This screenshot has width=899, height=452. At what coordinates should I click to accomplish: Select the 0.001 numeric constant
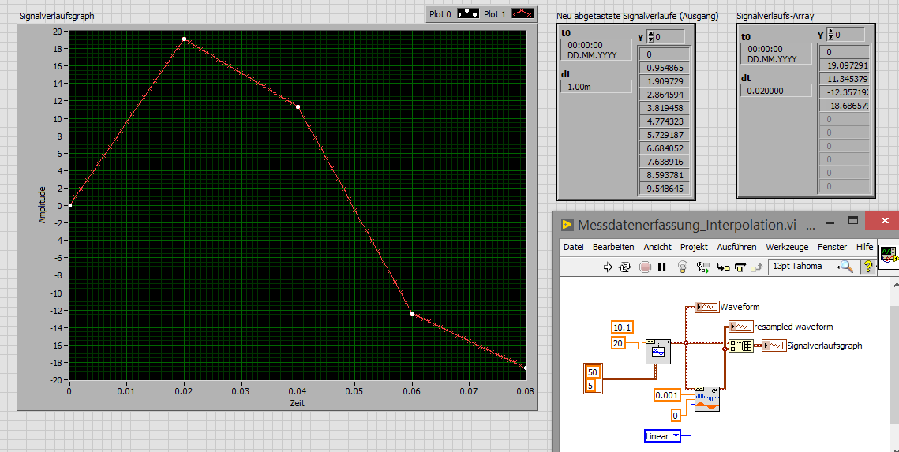click(667, 394)
